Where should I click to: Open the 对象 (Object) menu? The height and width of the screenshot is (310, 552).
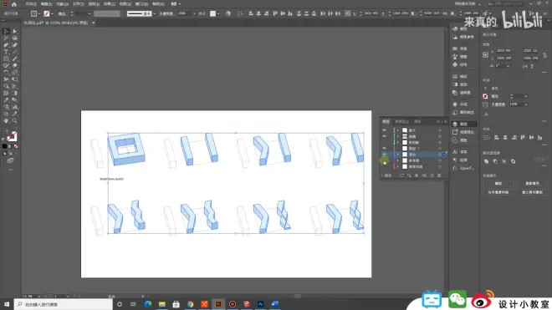63,4
